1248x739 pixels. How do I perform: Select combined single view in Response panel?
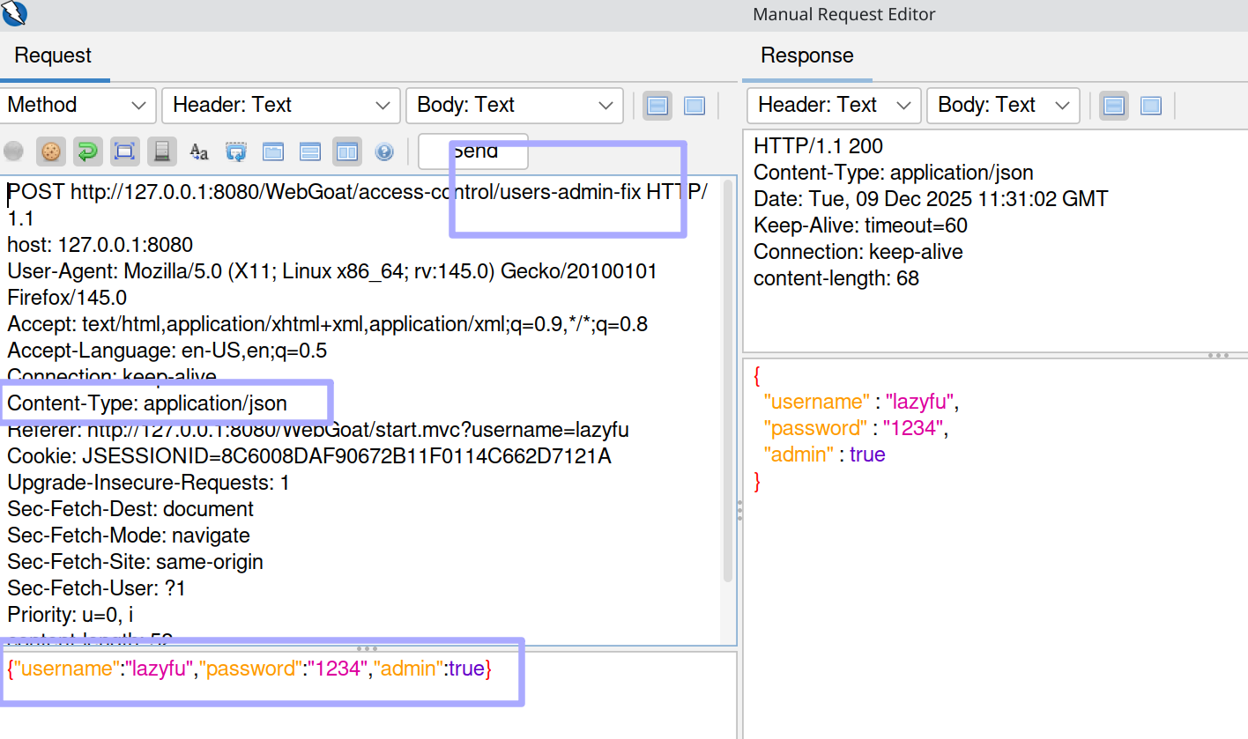coord(1151,105)
